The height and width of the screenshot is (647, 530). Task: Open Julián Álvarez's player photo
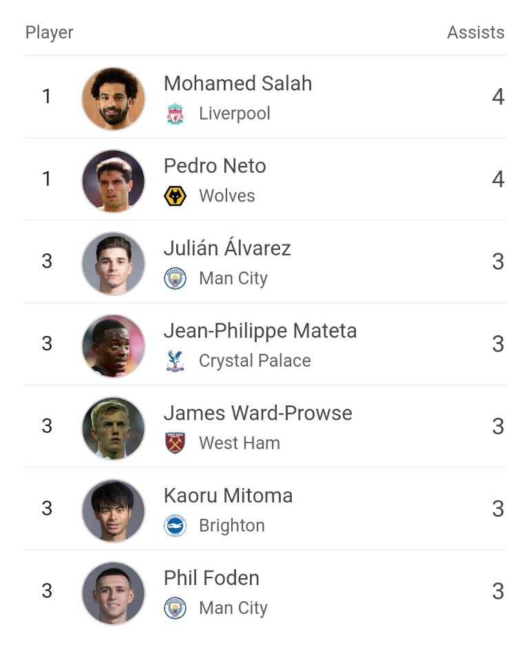114,263
